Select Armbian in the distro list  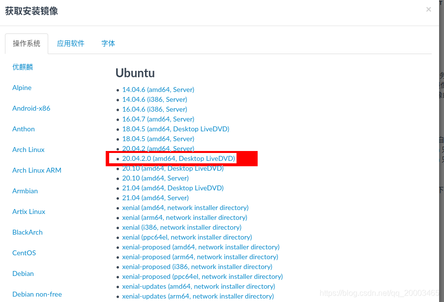point(25,191)
